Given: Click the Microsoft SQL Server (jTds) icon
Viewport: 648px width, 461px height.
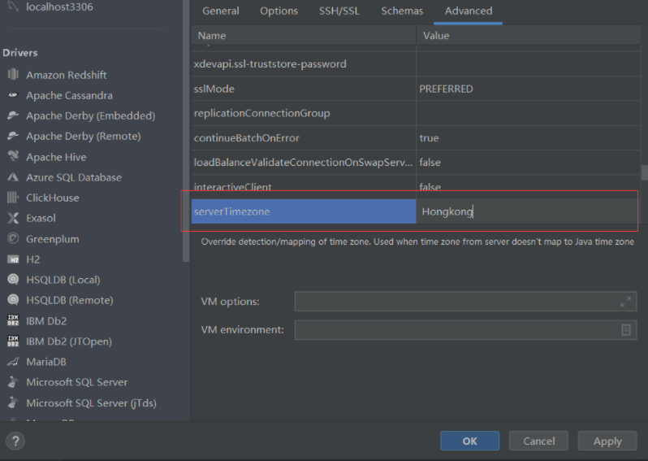Looking at the screenshot, I should (x=13, y=402).
